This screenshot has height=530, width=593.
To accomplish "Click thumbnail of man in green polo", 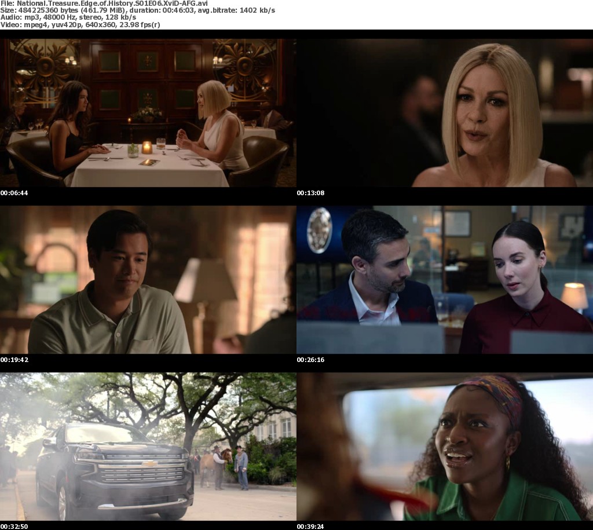I will coord(148,280).
